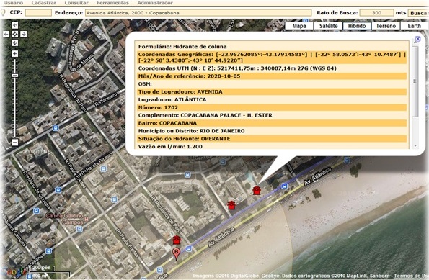The image size is (429, 280).
Task: Open the Cadastrar menu
Action: (x=44, y=3)
